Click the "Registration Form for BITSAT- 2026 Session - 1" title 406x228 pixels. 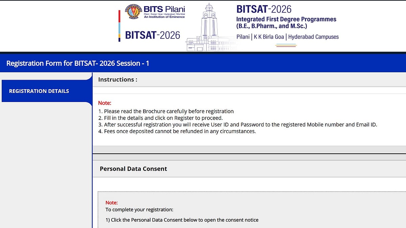(x=78, y=63)
